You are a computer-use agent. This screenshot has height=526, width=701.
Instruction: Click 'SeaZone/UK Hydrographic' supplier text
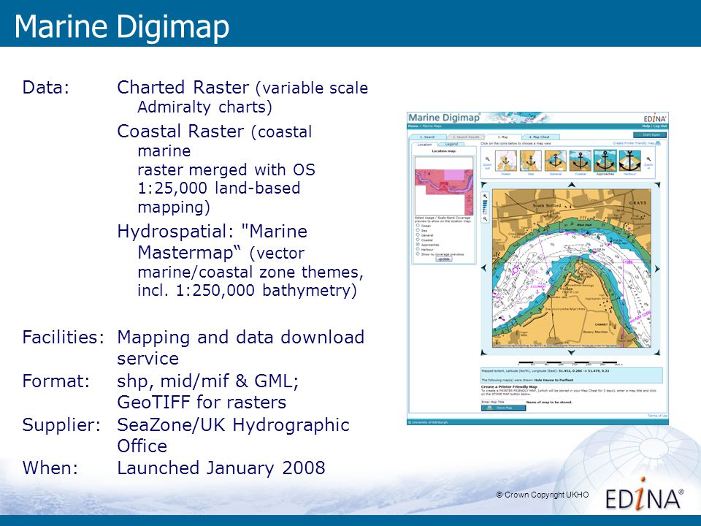[x=233, y=424]
